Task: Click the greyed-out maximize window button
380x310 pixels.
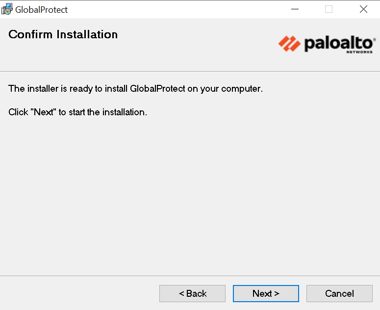Action: coord(329,9)
